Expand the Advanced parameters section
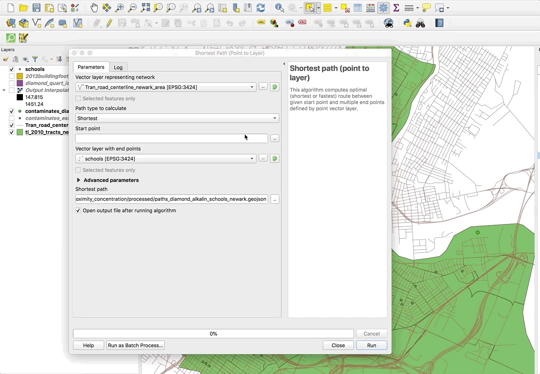 pyautogui.click(x=78, y=180)
